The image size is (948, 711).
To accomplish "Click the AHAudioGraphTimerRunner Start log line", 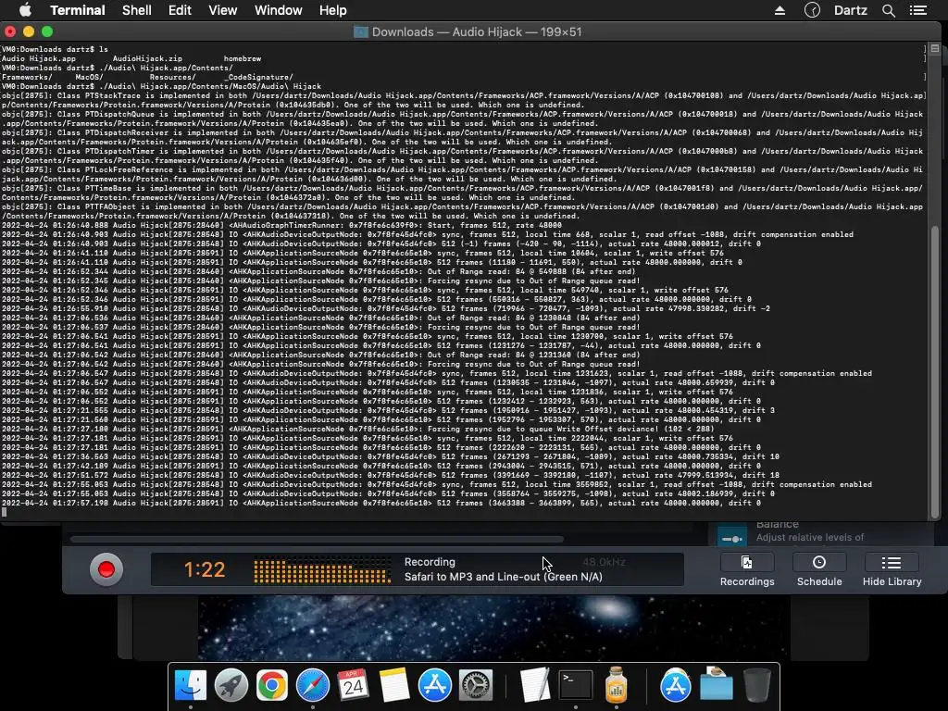I will tap(281, 225).
